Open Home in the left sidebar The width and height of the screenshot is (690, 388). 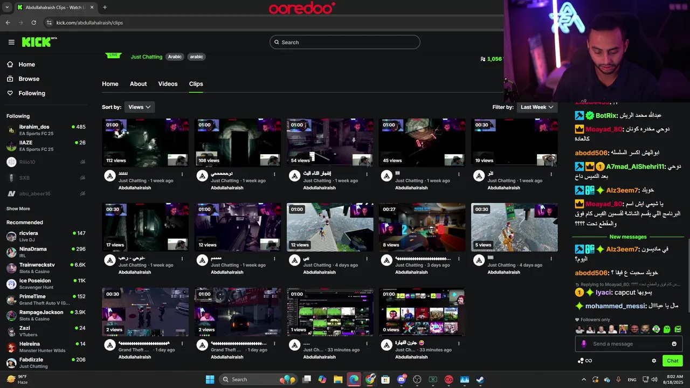click(26, 64)
